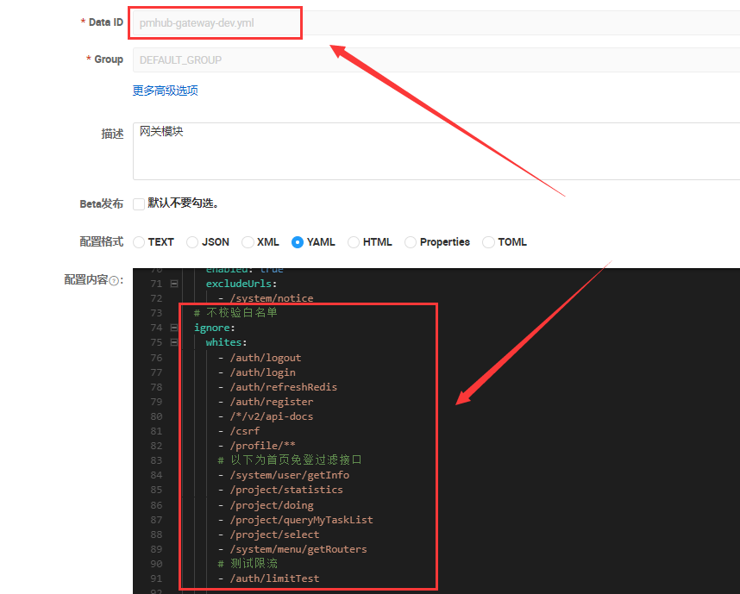Click the help icon beside 配置内容
Screen dimensions: 740x594
[x=114, y=281]
